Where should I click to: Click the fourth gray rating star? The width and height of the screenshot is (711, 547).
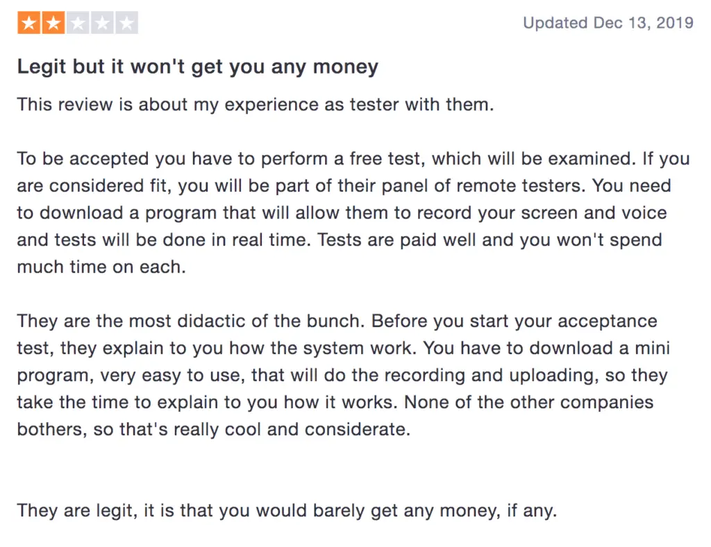[102, 23]
